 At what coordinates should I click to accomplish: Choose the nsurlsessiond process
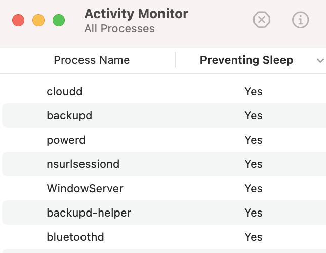click(83, 164)
